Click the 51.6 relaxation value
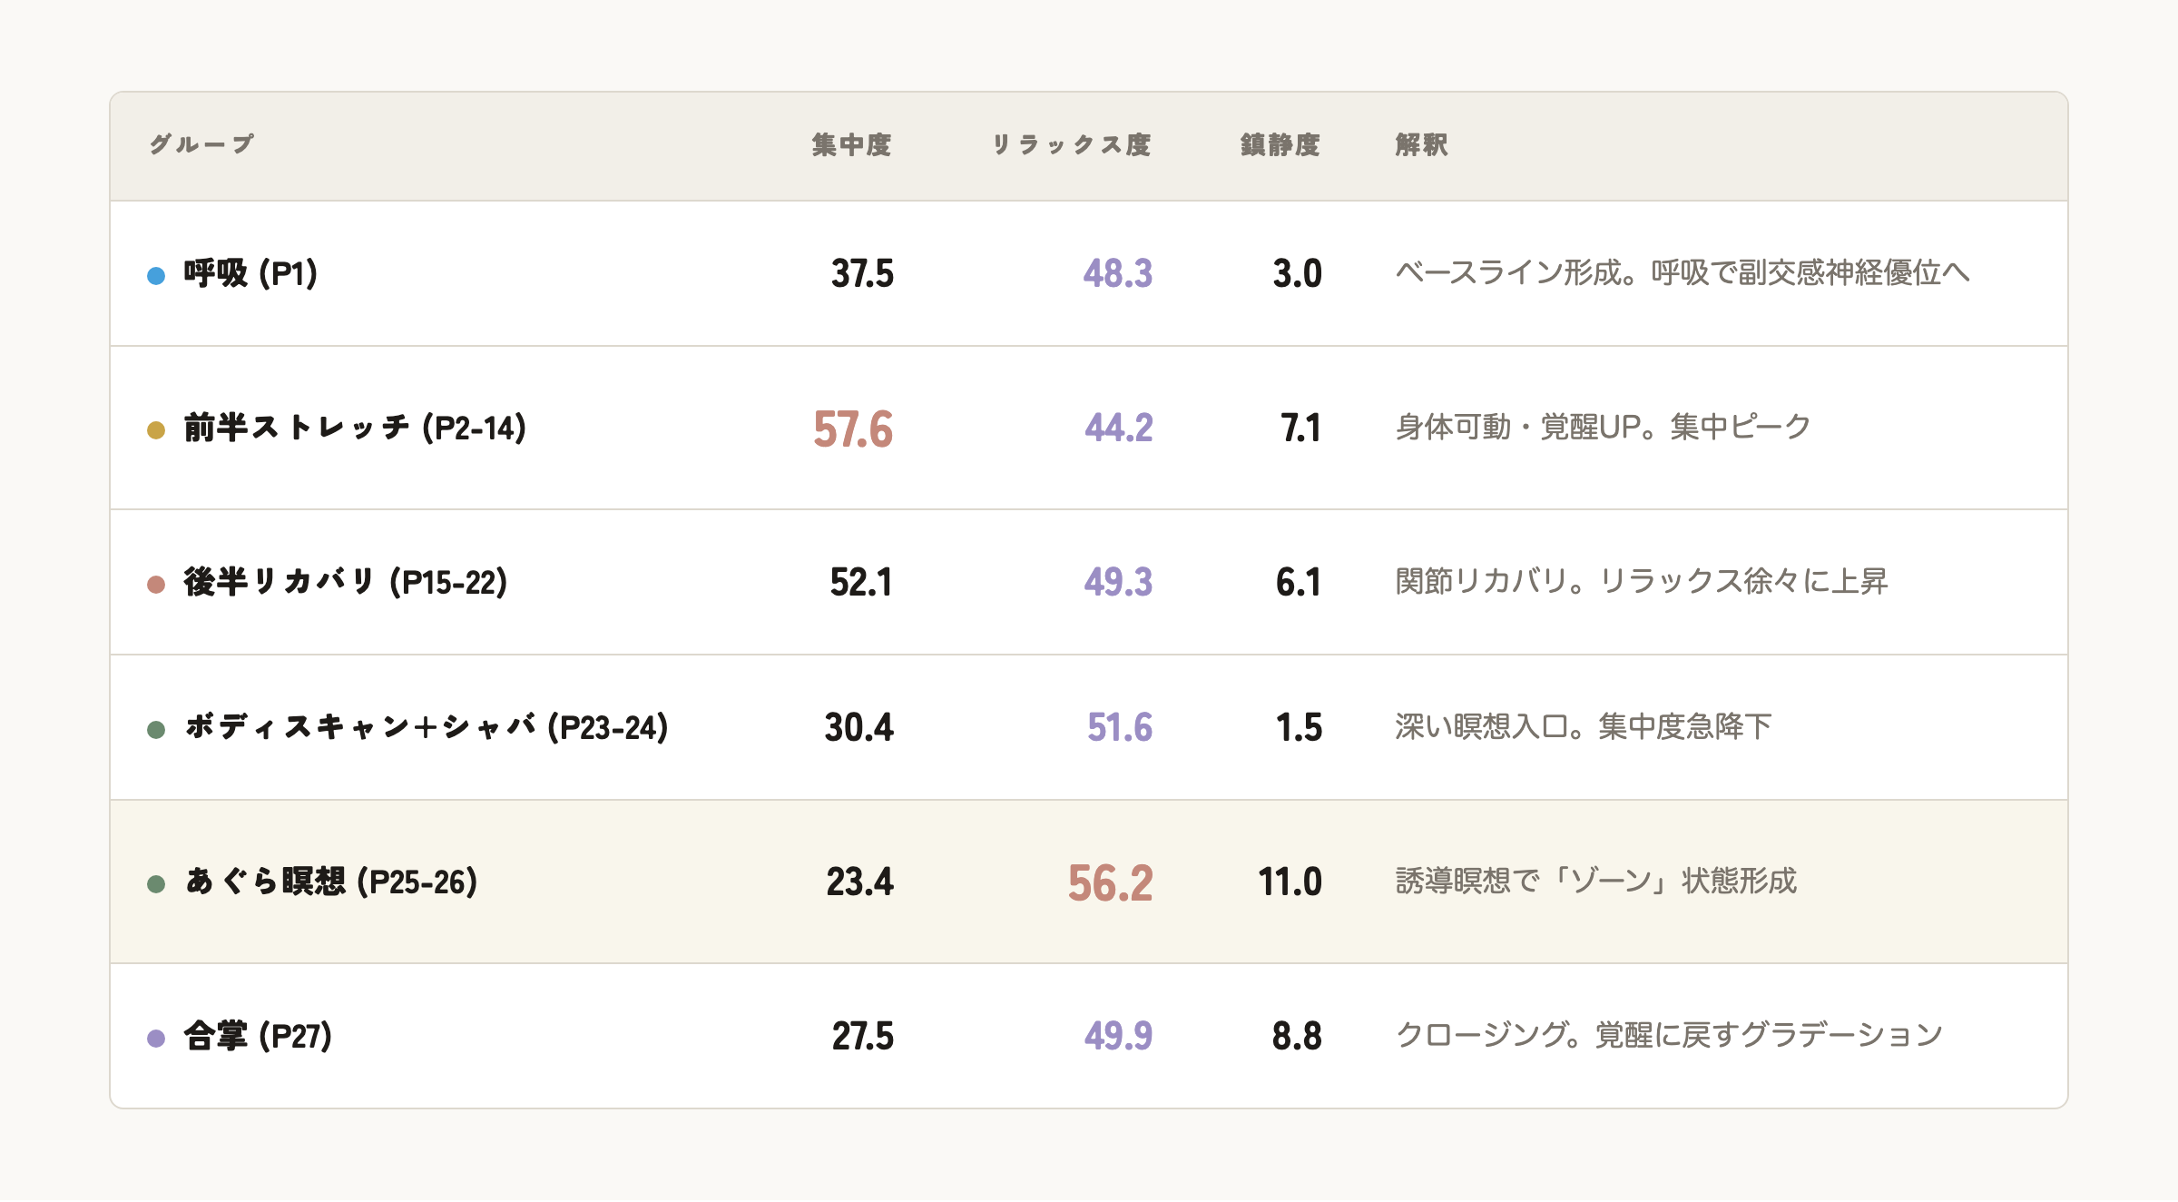This screenshot has width=2178, height=1202. tap(1120, 727)
